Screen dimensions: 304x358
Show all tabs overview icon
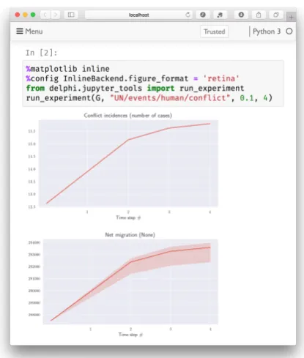(276, 15)
